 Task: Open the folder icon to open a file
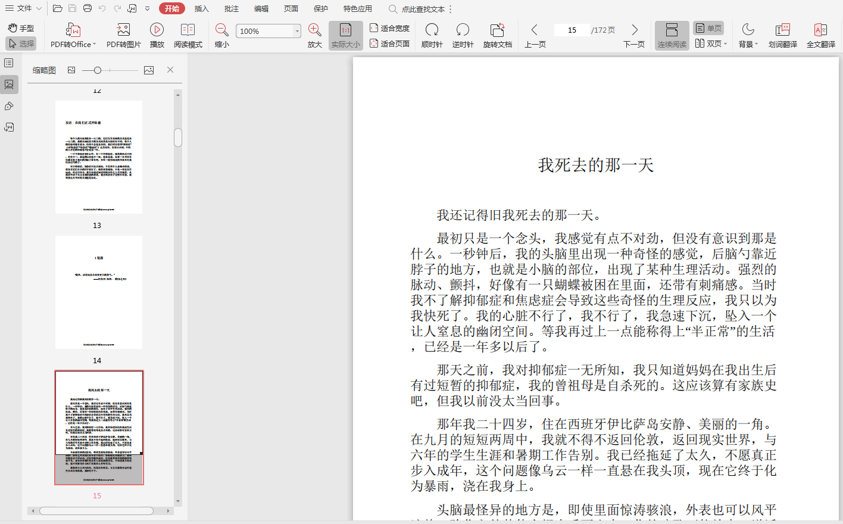click(58, 8)
